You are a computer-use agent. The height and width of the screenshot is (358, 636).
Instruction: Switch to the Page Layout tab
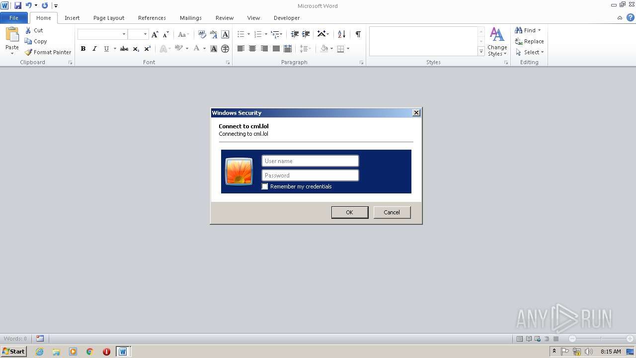109,18
